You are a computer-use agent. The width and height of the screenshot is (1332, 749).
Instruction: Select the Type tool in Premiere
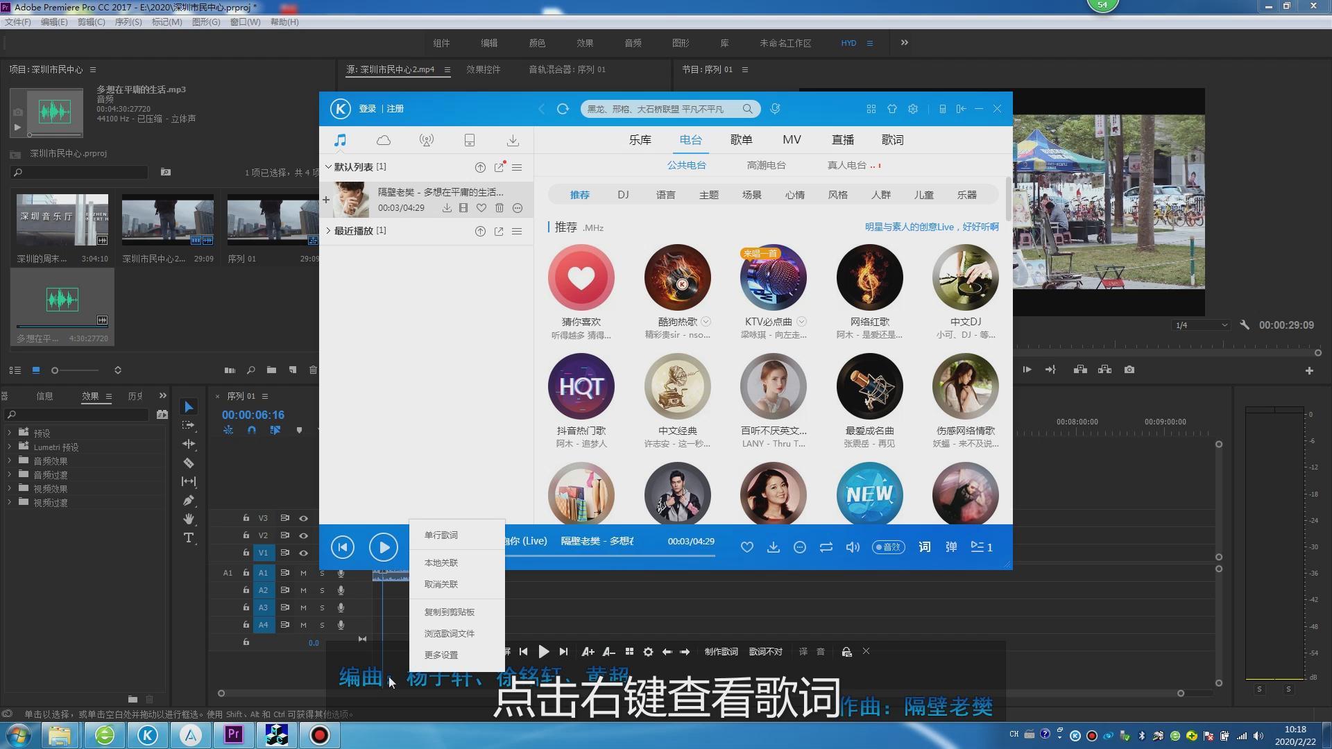pos(189,537)
